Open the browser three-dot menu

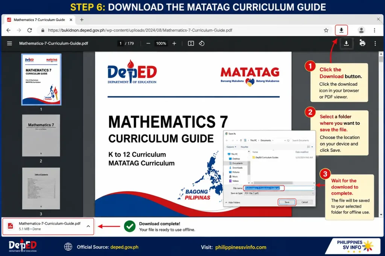click(374, 30)
